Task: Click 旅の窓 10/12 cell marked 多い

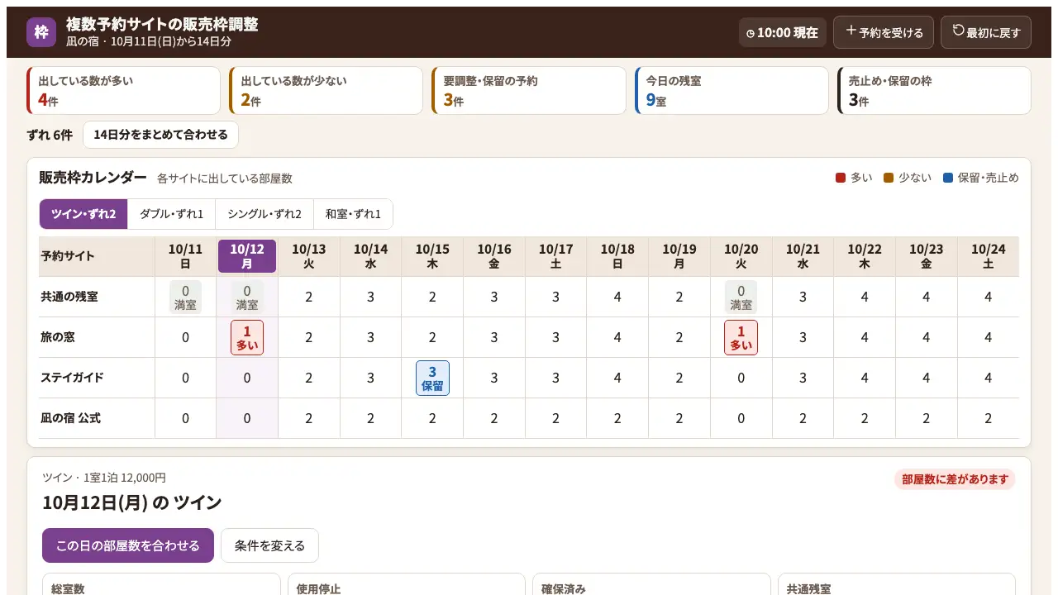Action: click(x=247, y=337)
